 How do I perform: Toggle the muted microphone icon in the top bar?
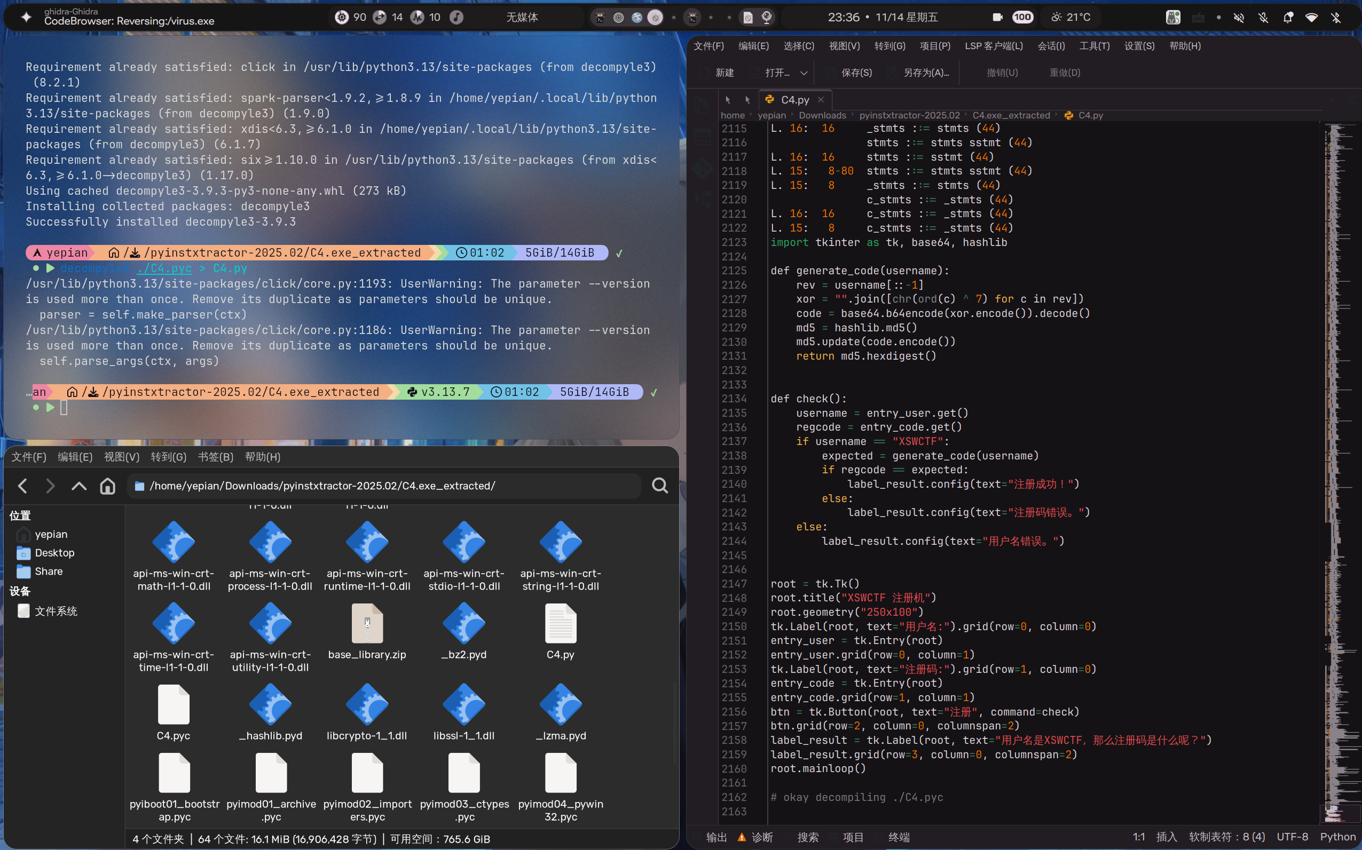pyautogui.click(x=1263, y=18)
